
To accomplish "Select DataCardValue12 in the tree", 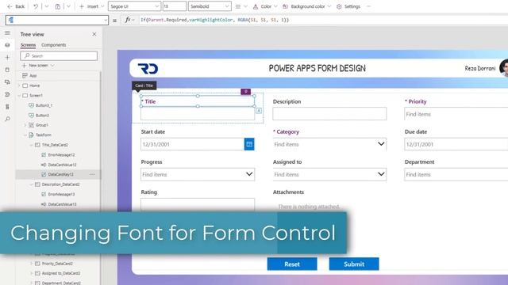I will tap(62, 165).
